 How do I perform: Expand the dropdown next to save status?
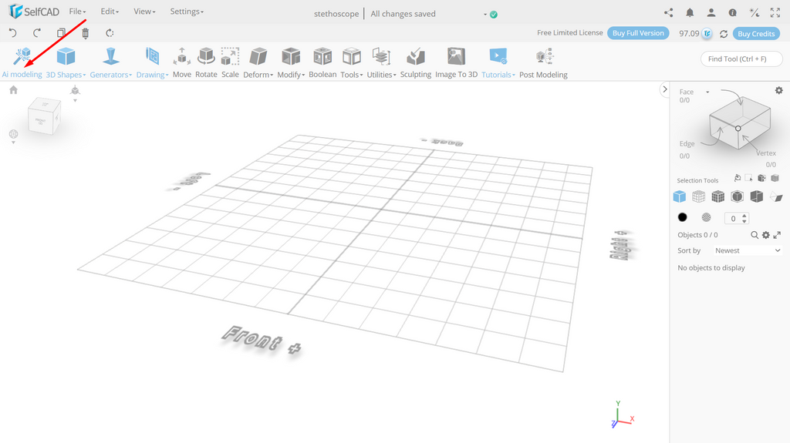pyautogui.click(x=485, y=14)
